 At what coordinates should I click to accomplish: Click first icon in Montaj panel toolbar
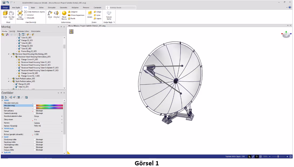(3, 34)
